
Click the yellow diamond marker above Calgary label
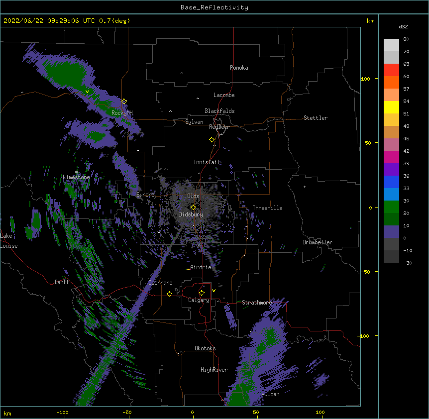(x=202, y=293)
